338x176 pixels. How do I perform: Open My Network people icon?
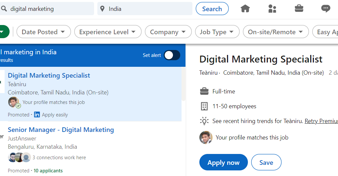(x=272, y=9)
